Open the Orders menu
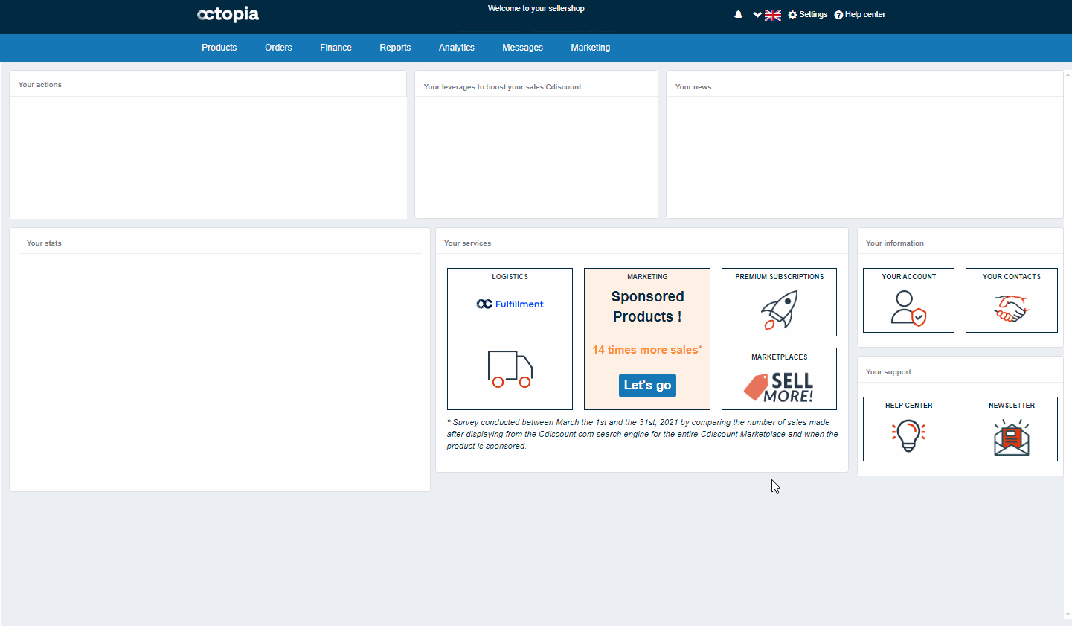 coord(278,48)
